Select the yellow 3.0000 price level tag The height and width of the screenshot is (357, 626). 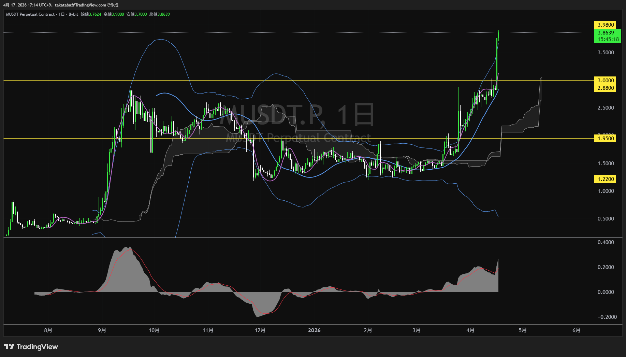(606, 80)
